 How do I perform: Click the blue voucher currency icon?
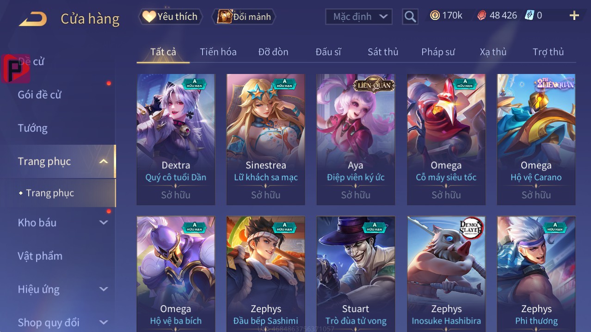click(x=529, y=15)
